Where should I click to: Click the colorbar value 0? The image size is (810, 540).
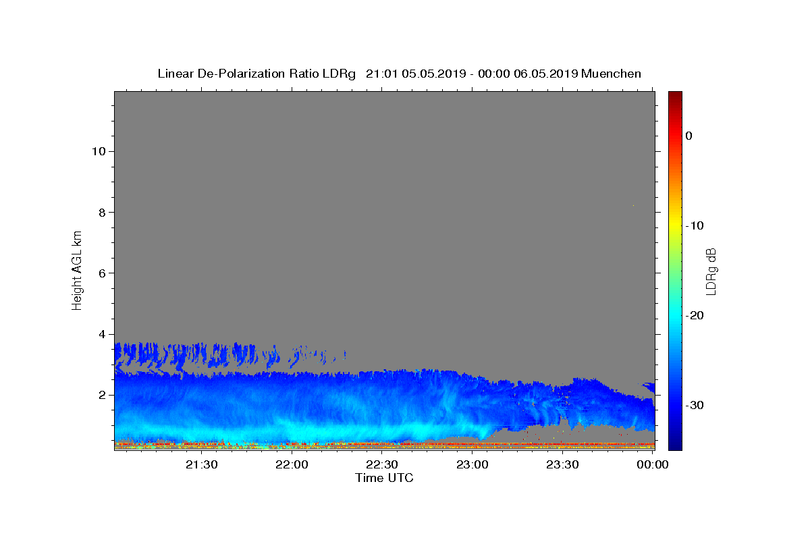point(689,136)
